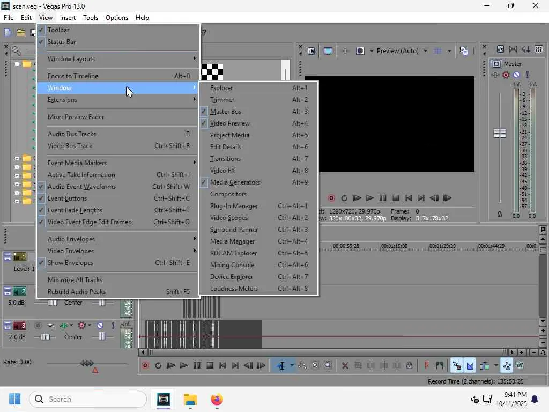Uncheck the Toolbar option in View menu
The image size is (549, 412).
pyautogui.click(x=118, y=30)
